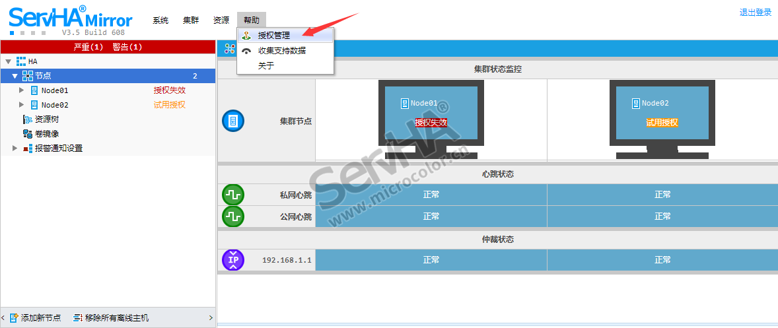Screen dimensions: 778x328
Task: Collapse the 节点 tree branch
Action: [15, 76]
